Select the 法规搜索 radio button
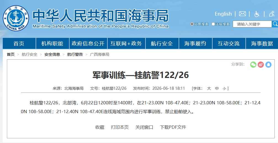This screenshot has height=143, width=278. point(213,24)
